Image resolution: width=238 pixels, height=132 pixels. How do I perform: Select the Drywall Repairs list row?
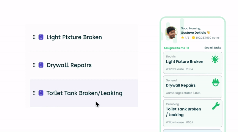coord(84,65)
